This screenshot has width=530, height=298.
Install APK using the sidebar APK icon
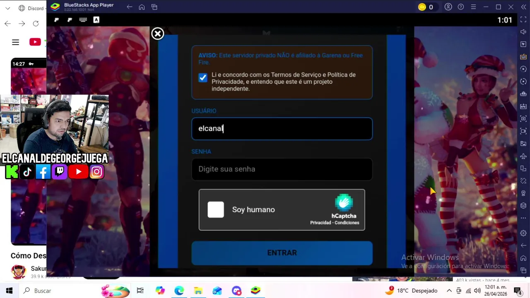pos(523,106)
